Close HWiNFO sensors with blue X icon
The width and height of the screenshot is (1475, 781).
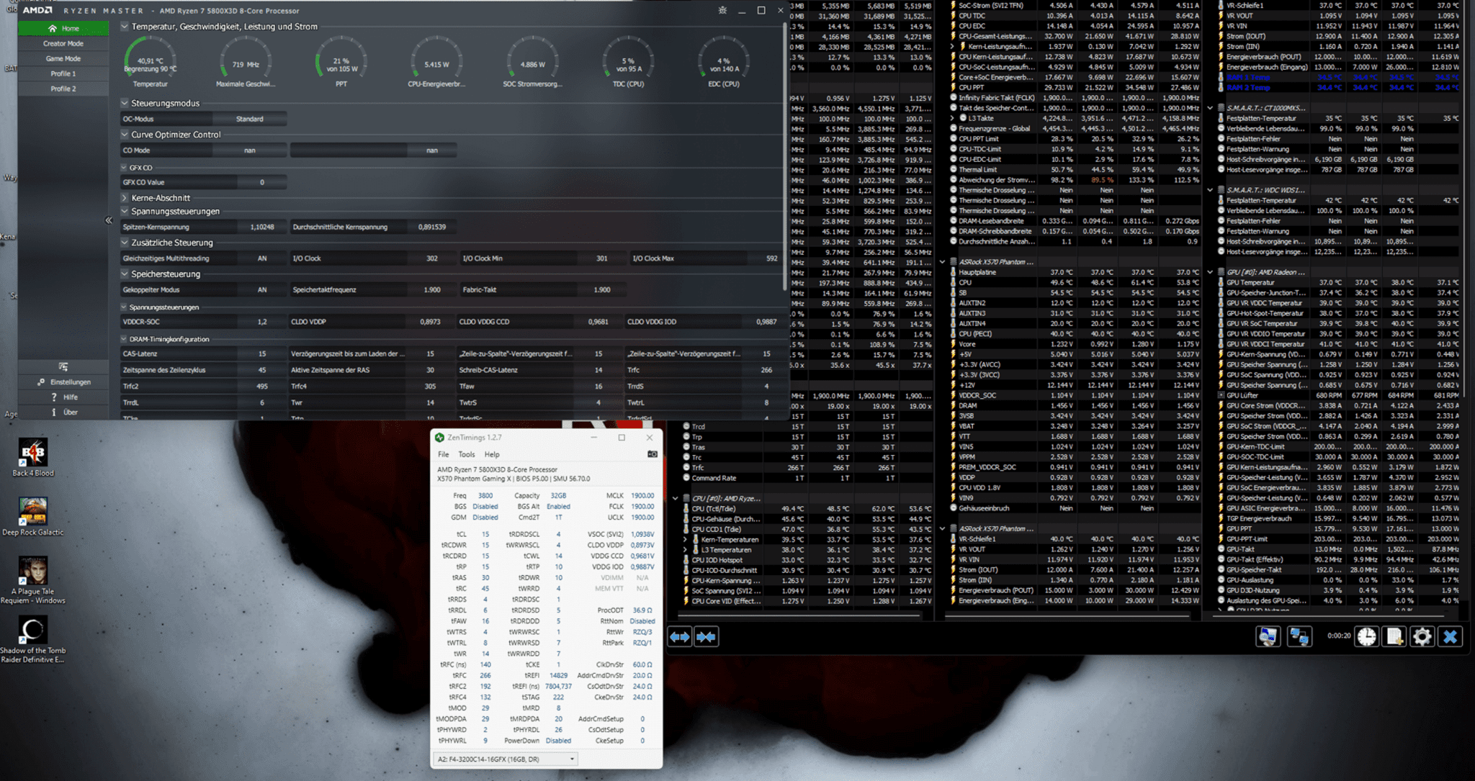point(1450,636)
